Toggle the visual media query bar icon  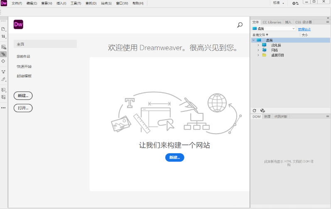tap(3, 54)
